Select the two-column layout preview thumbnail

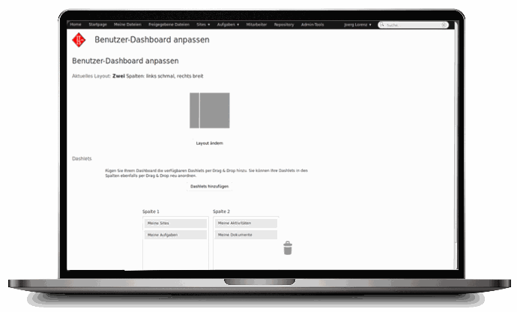[209, 110]
